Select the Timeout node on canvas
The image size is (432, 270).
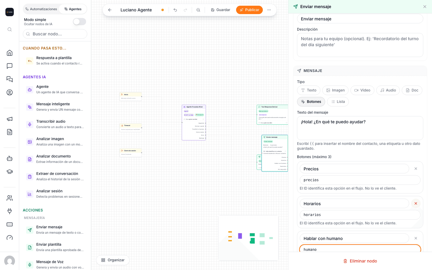[130, 128]
